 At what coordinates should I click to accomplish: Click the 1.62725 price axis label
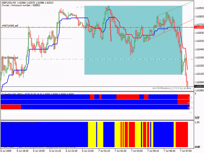[199, 24]
